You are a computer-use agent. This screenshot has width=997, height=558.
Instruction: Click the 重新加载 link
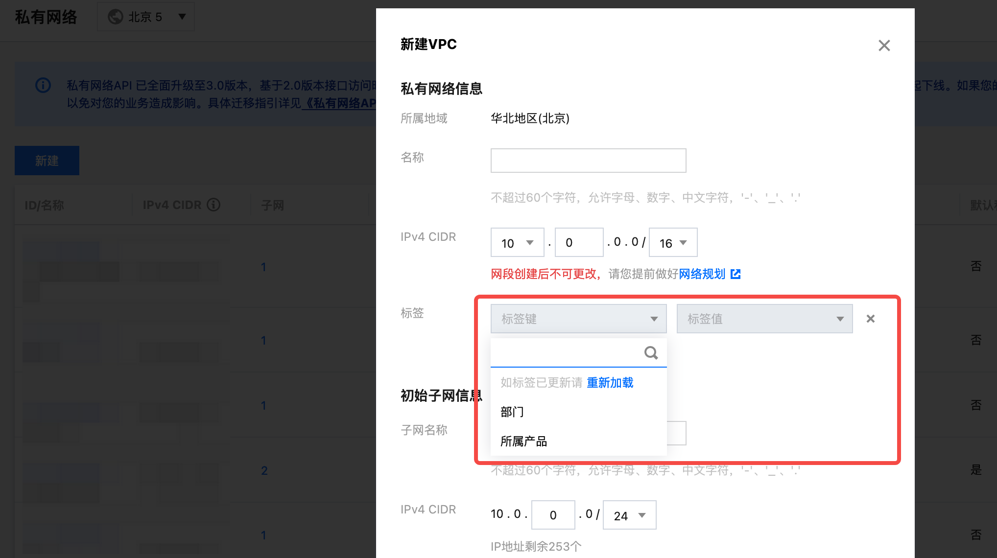click(x=610, y=383)
